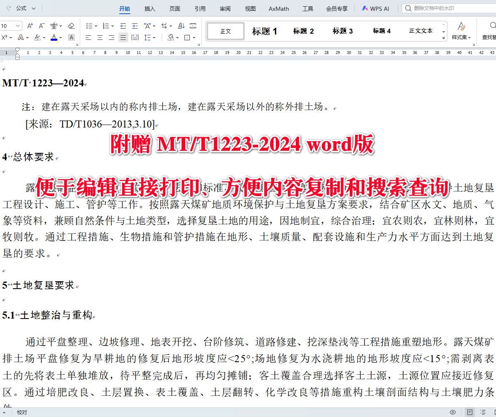Image resolution: width=496 pixels, height=417 pixels.
Task: Open 样式集 styles gallery
Action: 462,31
